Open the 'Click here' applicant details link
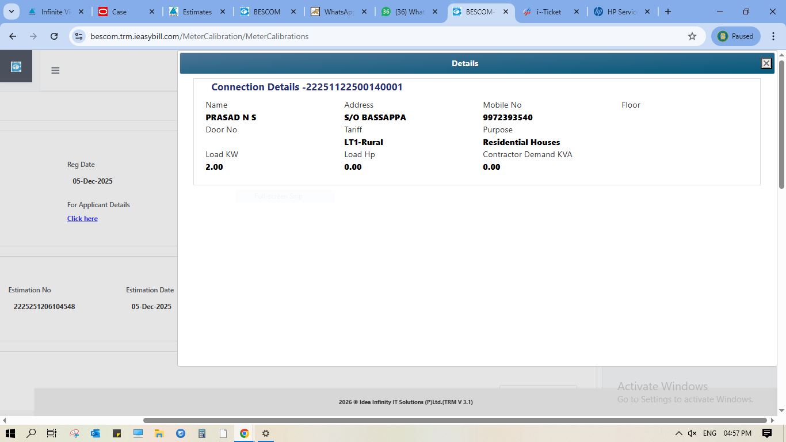Image resolution: width=786 pixels, height=442 pixels. [82, 219]
